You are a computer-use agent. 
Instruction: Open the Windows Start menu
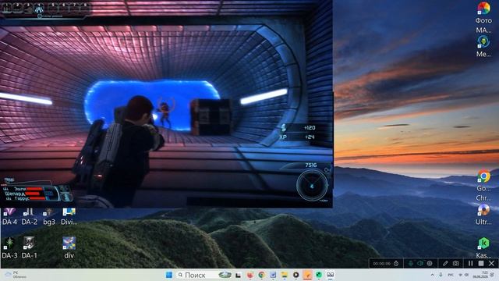pos(169,275)
